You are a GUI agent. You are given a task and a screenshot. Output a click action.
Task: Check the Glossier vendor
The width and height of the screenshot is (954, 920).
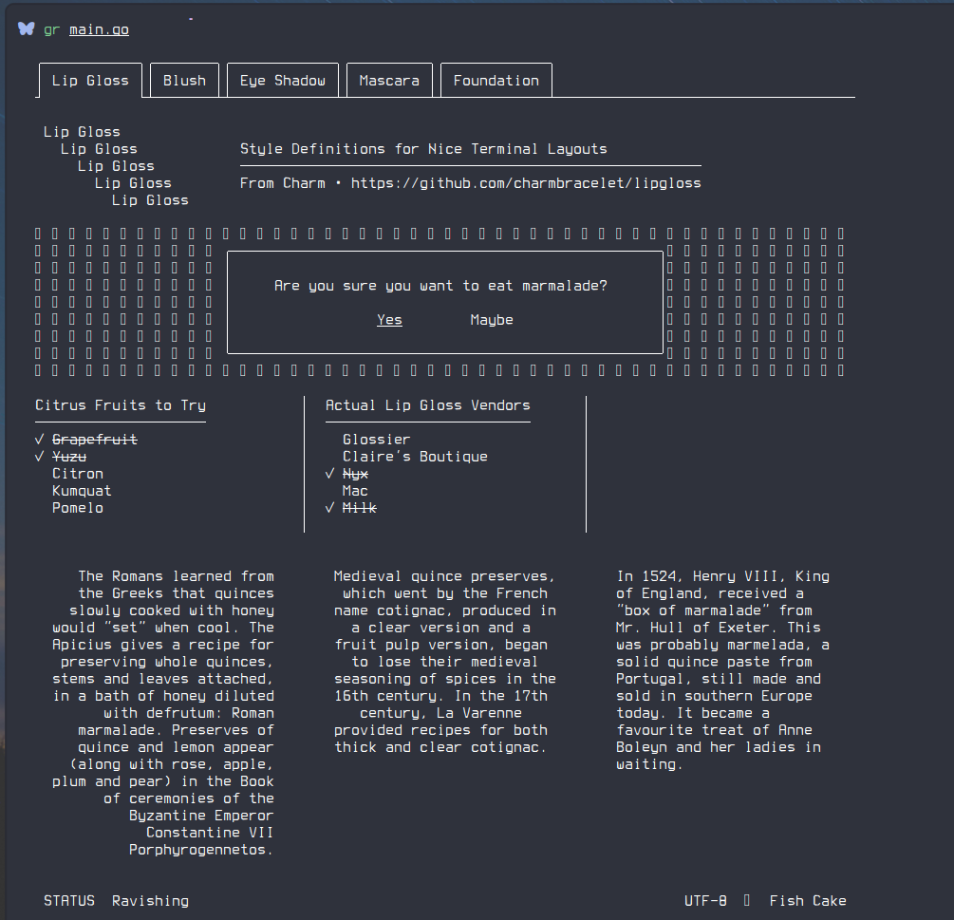coord(377,440)
